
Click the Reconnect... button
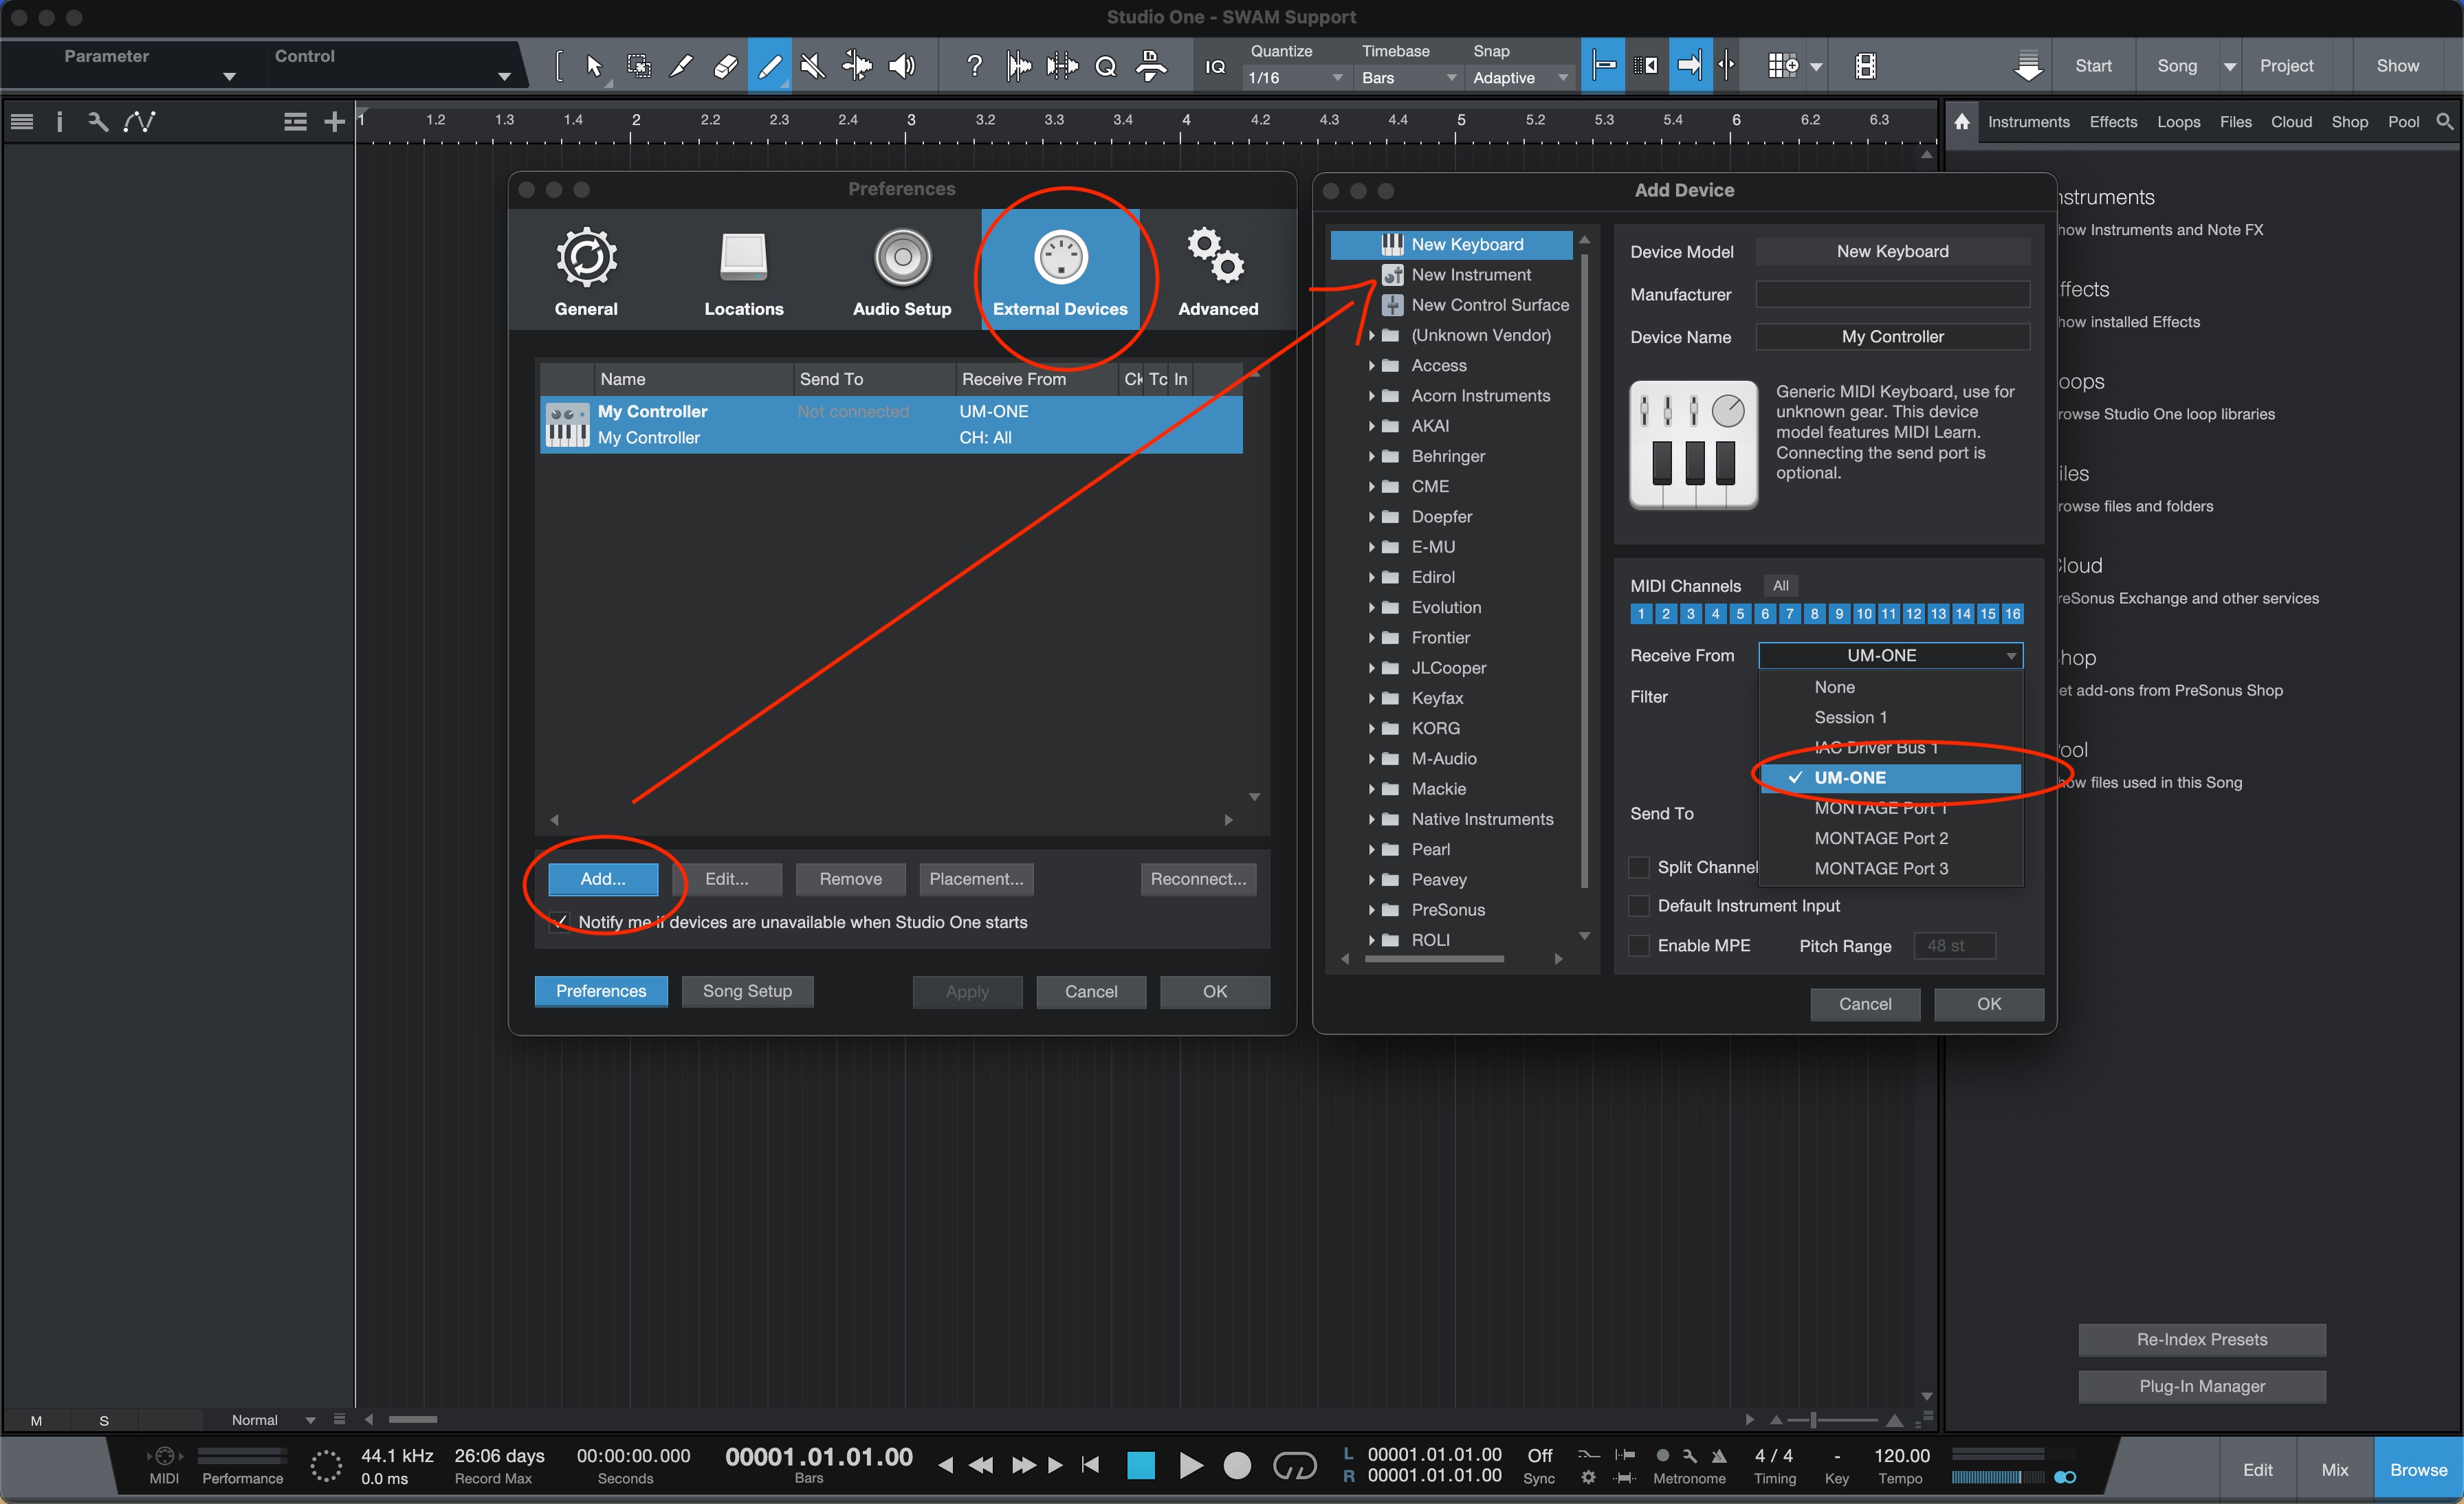click(x=1198, y=879)
